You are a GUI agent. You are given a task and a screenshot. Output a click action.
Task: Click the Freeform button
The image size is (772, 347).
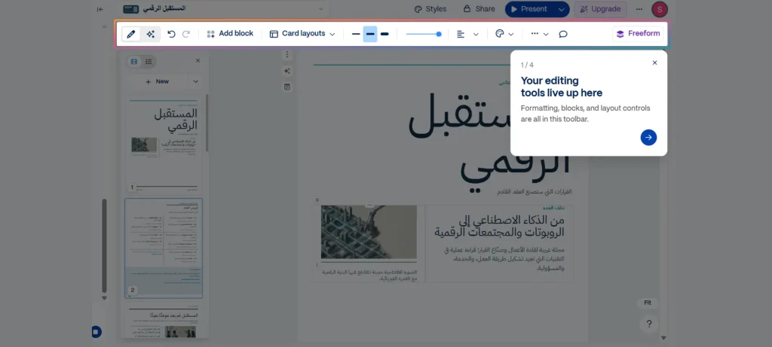[x=638, y=33]
